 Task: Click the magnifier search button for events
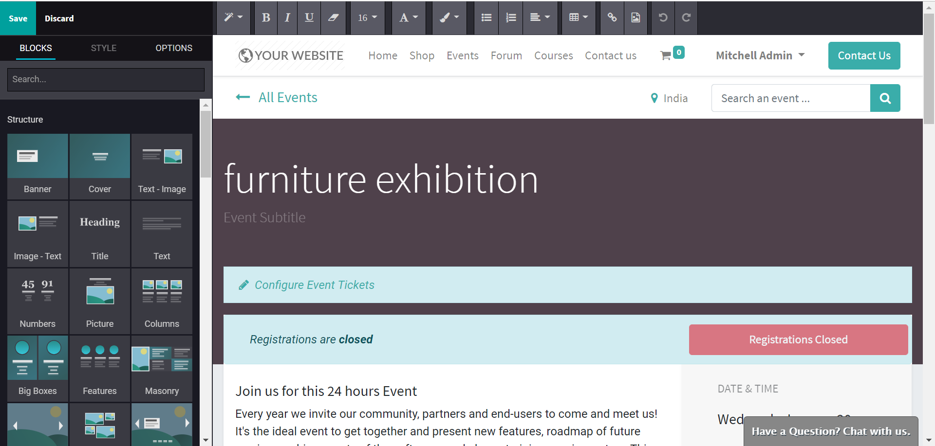coord(885,98)
